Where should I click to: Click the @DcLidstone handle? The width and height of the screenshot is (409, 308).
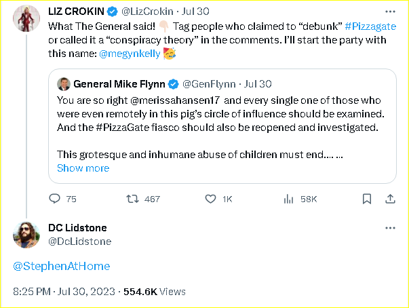click(x=80, y=241)
